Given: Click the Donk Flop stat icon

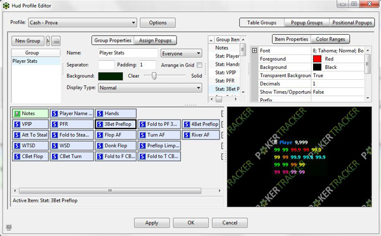Looking at the screenshot, I should click(100, 146).
